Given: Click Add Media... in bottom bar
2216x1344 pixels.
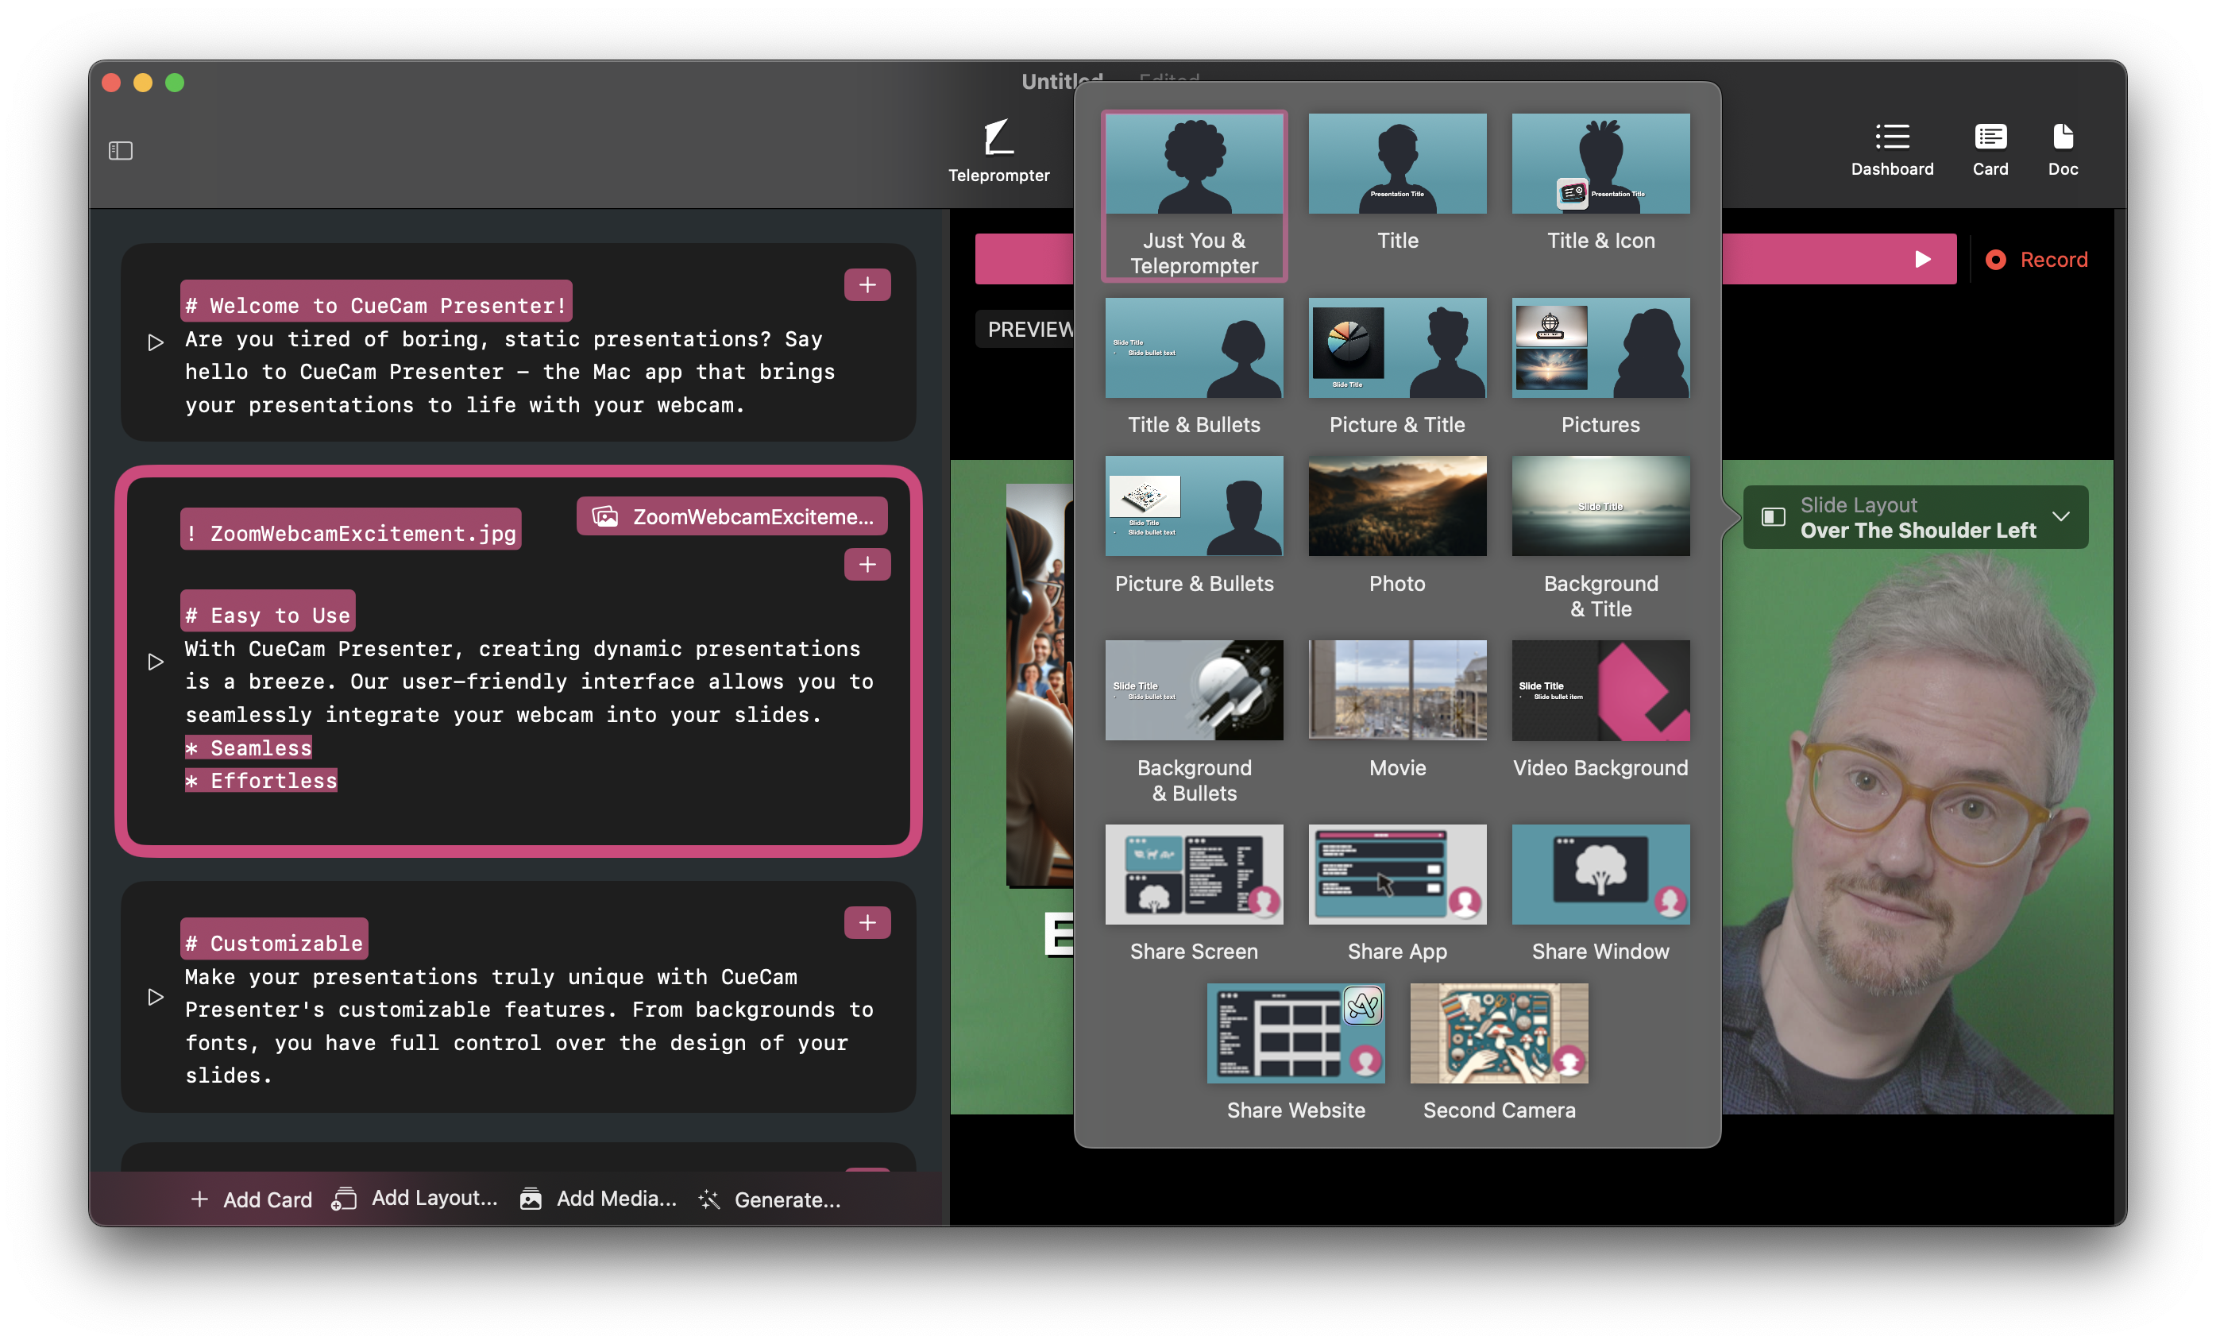Looking at the screenshot, I should 598,1199.
